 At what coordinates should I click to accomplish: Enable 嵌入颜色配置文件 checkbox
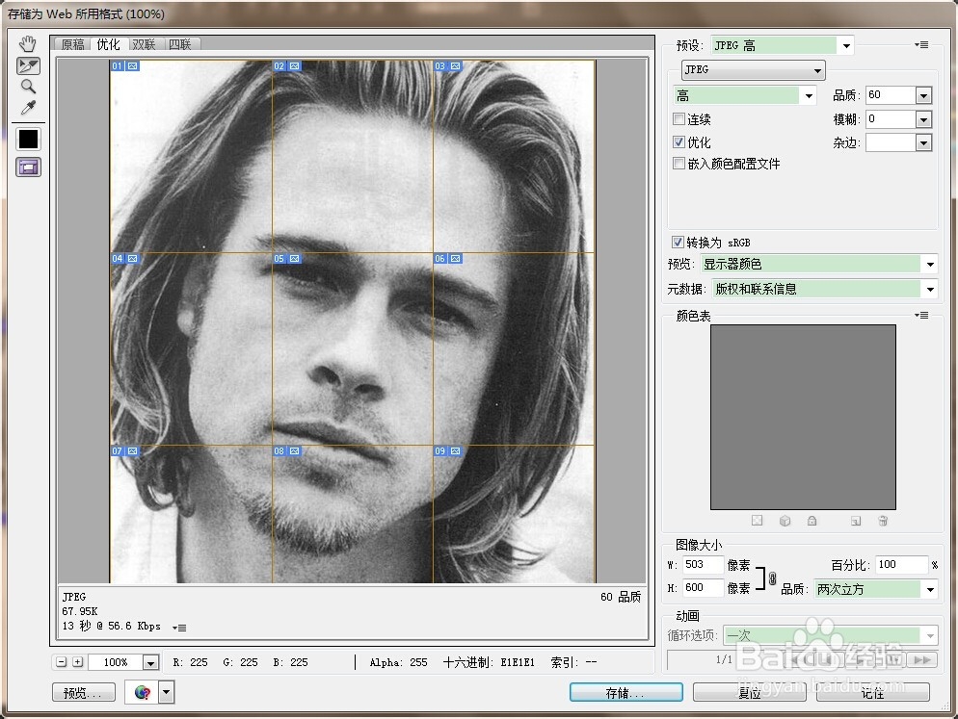pyautogui.click(x=679, y=164)
